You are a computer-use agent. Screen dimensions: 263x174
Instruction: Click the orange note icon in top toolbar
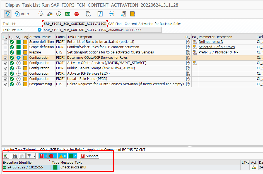pyautogui.click(x=132, y=14)
